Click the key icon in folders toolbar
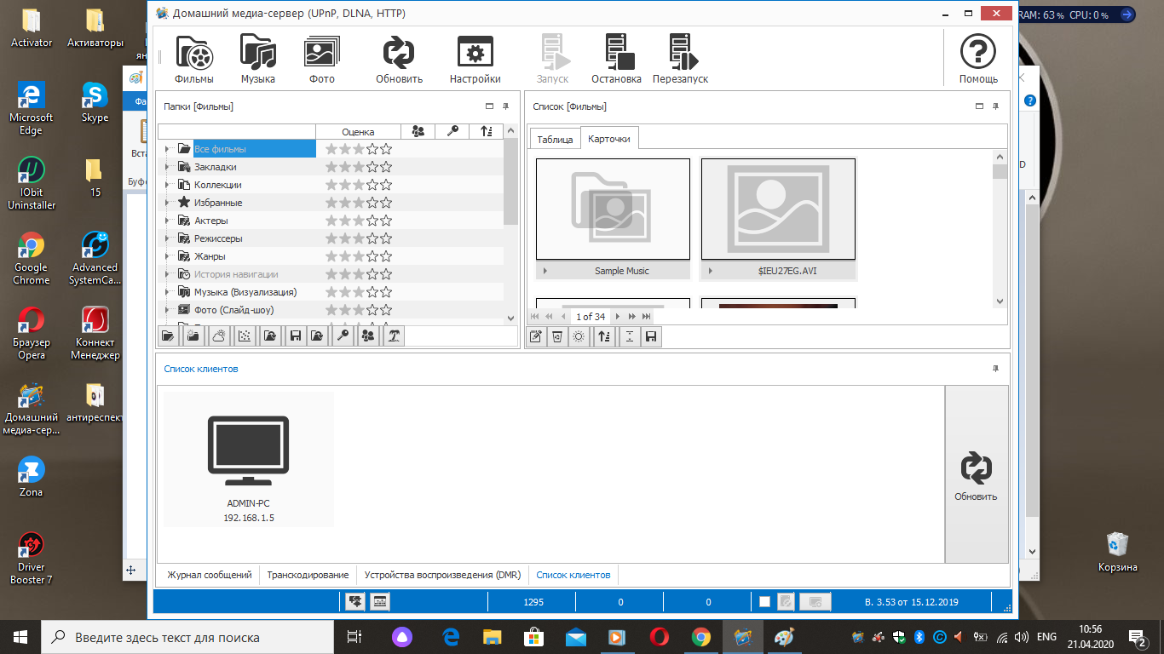 click(x=343, y=336)
